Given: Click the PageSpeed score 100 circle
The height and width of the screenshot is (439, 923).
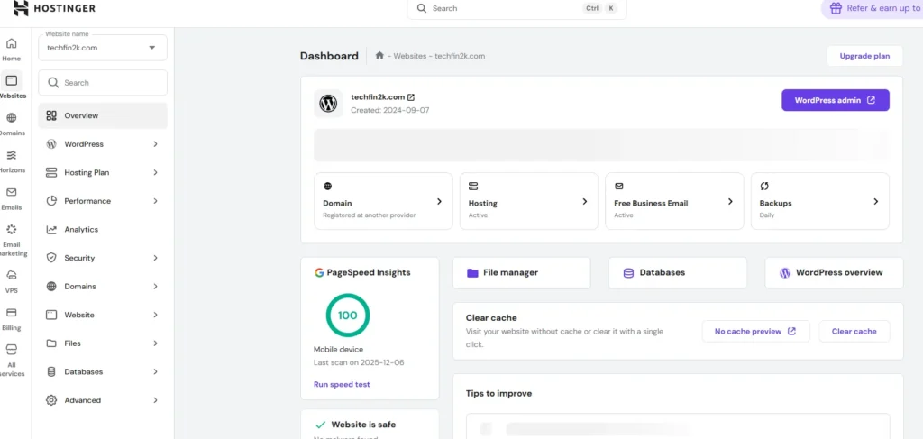Looking at the screenshot, I should pos(347,316).
